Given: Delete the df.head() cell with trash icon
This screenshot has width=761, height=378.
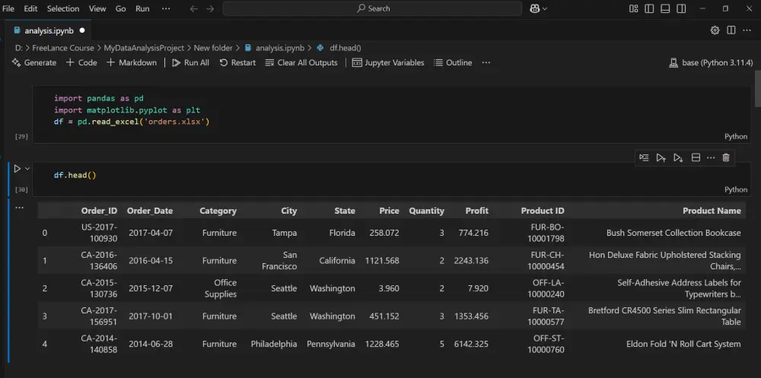Looking at the screenshot, I should point(726,157).
